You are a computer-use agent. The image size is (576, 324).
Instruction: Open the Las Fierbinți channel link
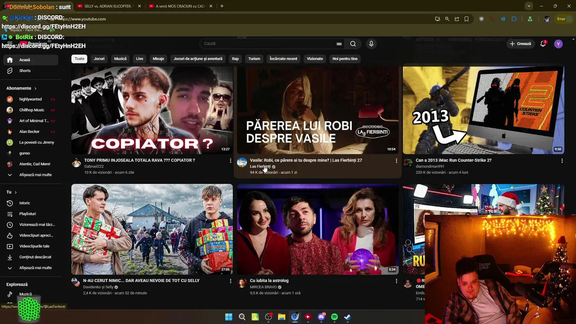pos(261,166)
